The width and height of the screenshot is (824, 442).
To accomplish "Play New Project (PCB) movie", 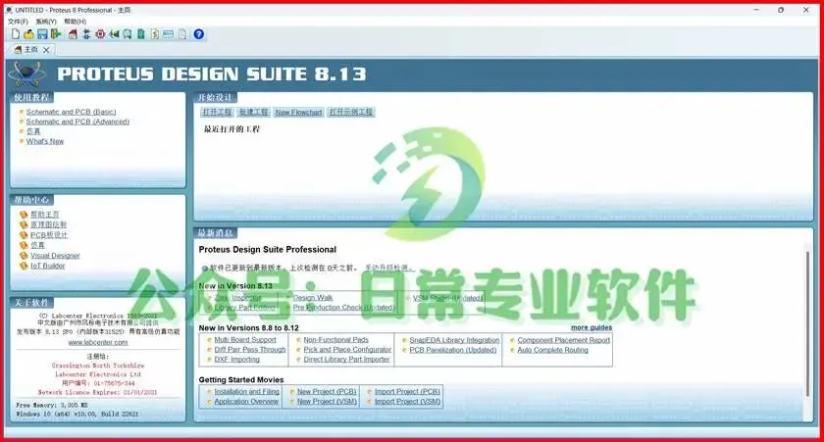I will [327, 392].
